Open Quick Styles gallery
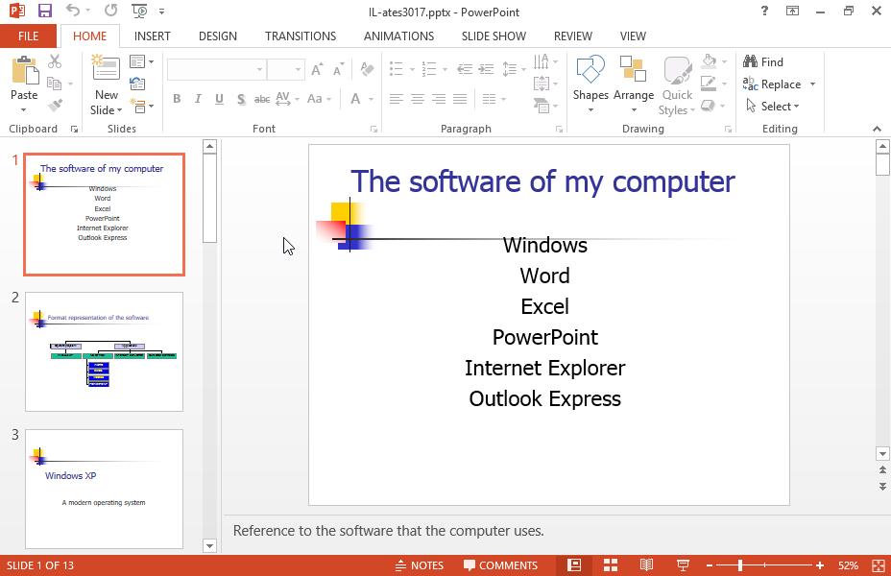The image size is (891, 576). pyautogui.click(x=677, y=85)
